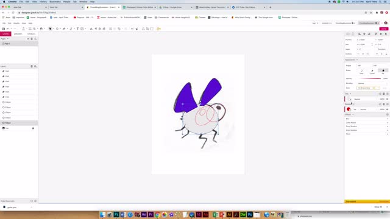Toggle visibility of the Border entry
The width and height of the screenshot is (390, 219).
click(388, 109)
